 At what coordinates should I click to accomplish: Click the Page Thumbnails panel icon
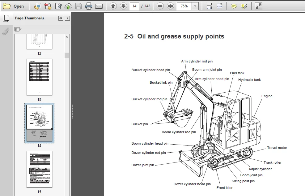coord(6,18)
